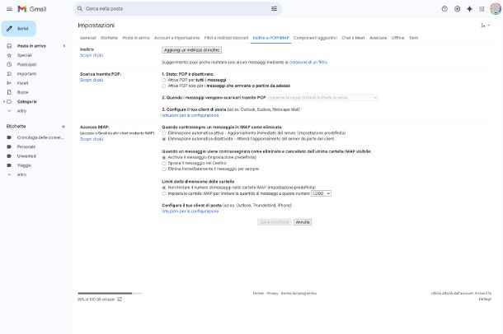
Task: Open Scopri di più under Inoltro
Action: tap(92, 55)
